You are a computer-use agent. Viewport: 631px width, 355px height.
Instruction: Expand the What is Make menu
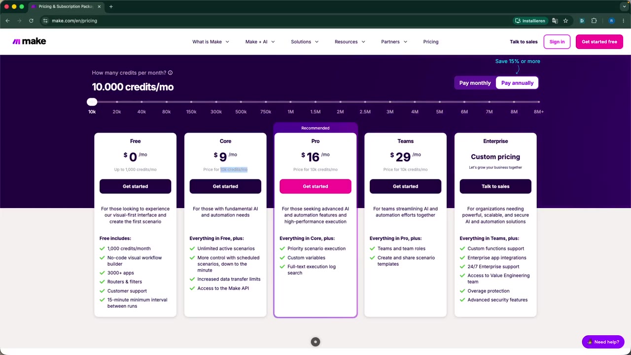pos(210,42)
